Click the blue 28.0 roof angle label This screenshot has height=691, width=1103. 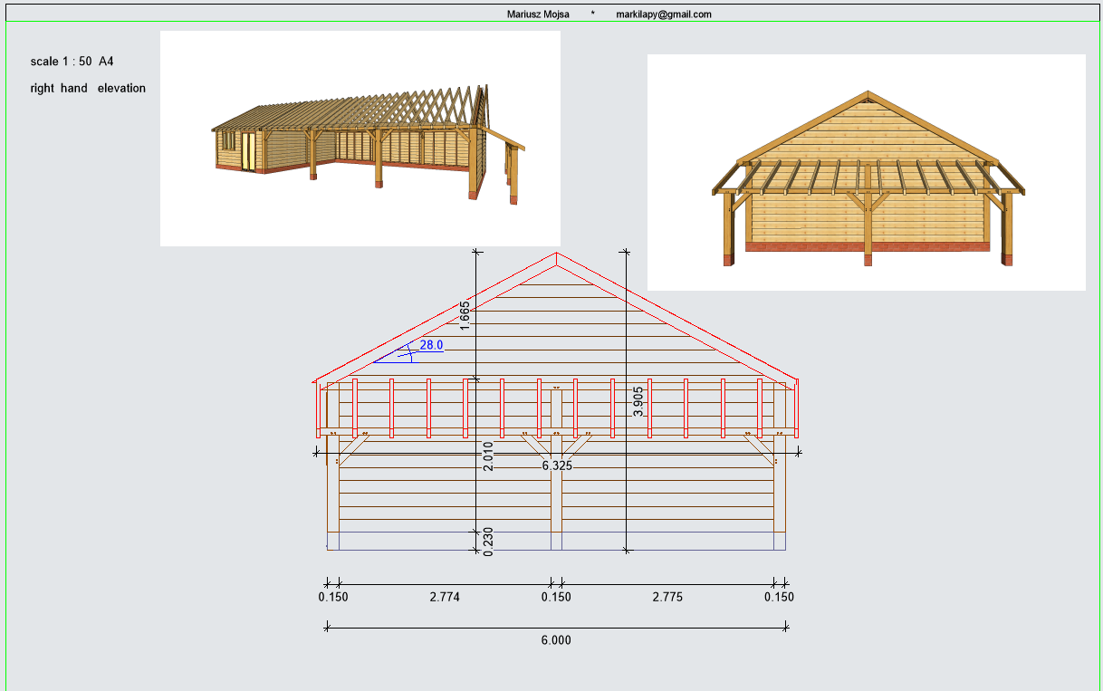point(431,345)
